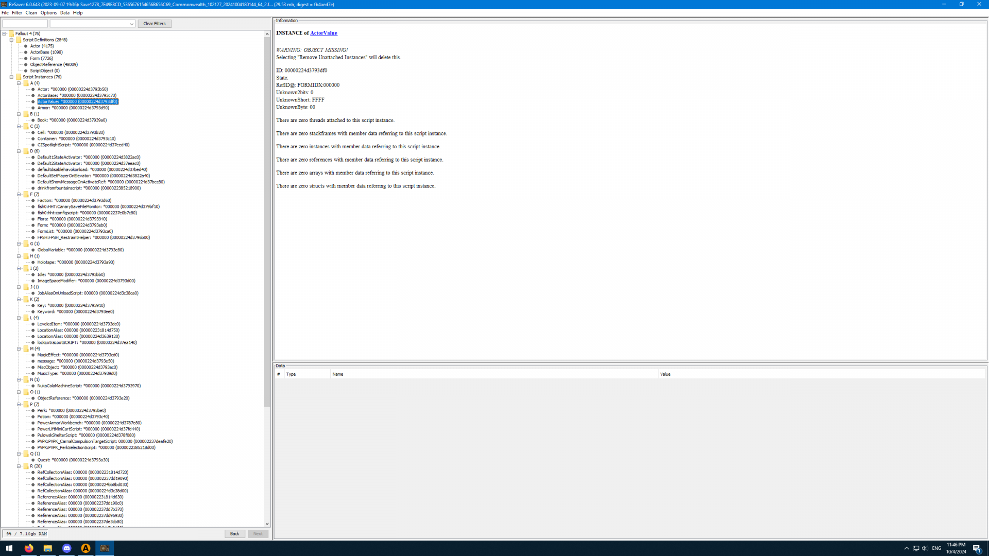Click the filter text input field
The height and width of the screenshot is (556, 989).
pos(25,24)
